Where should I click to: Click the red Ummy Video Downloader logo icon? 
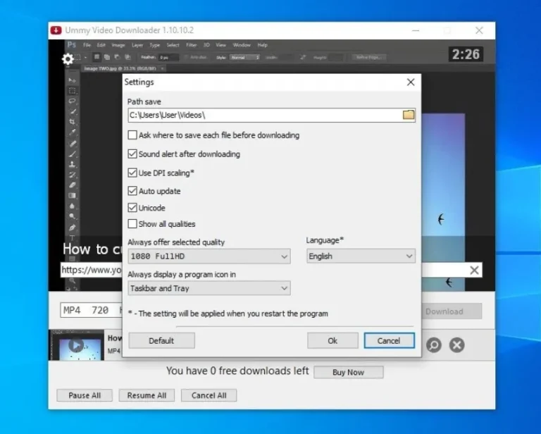56,30
